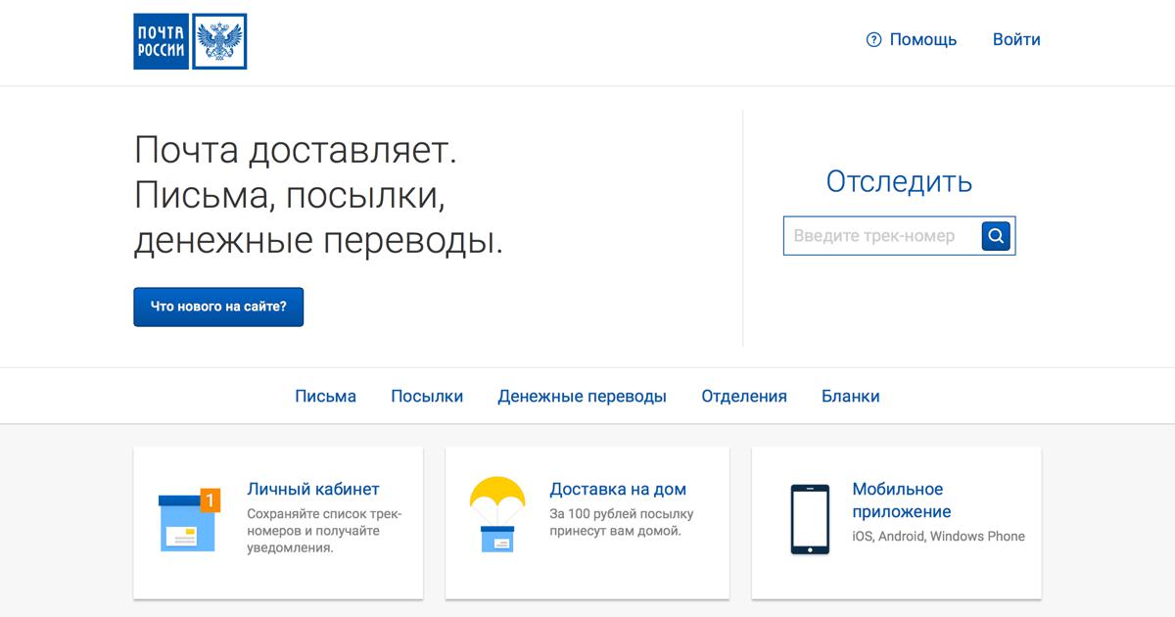Click the double-headed eagle emblem
Viewport: 1175px width, 617px height.
(219, 41)
